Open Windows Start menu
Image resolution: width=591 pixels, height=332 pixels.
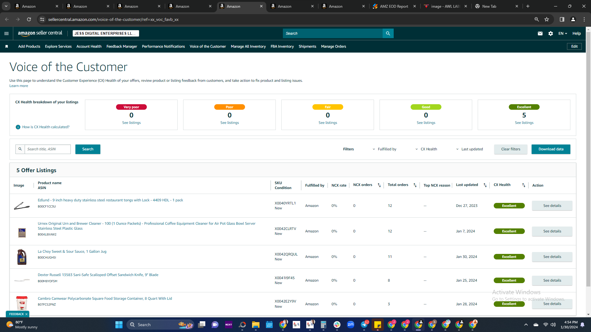119,325
